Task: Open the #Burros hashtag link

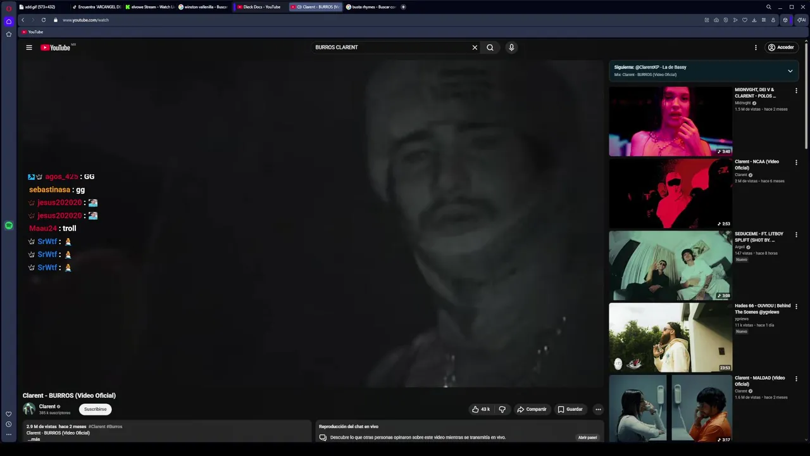Action: click(x=115, y=426)
